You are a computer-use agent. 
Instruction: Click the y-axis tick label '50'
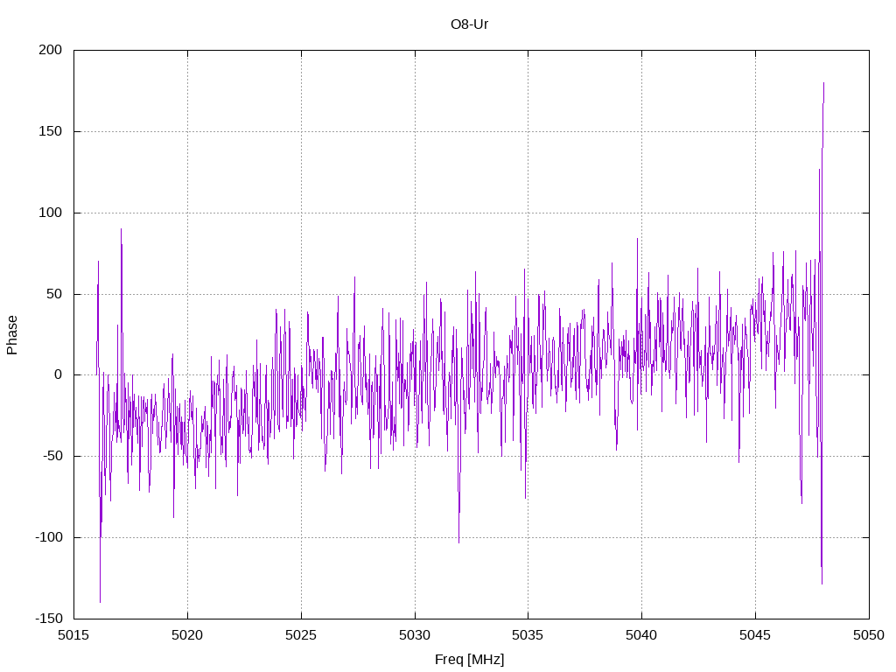pos(54,294)
